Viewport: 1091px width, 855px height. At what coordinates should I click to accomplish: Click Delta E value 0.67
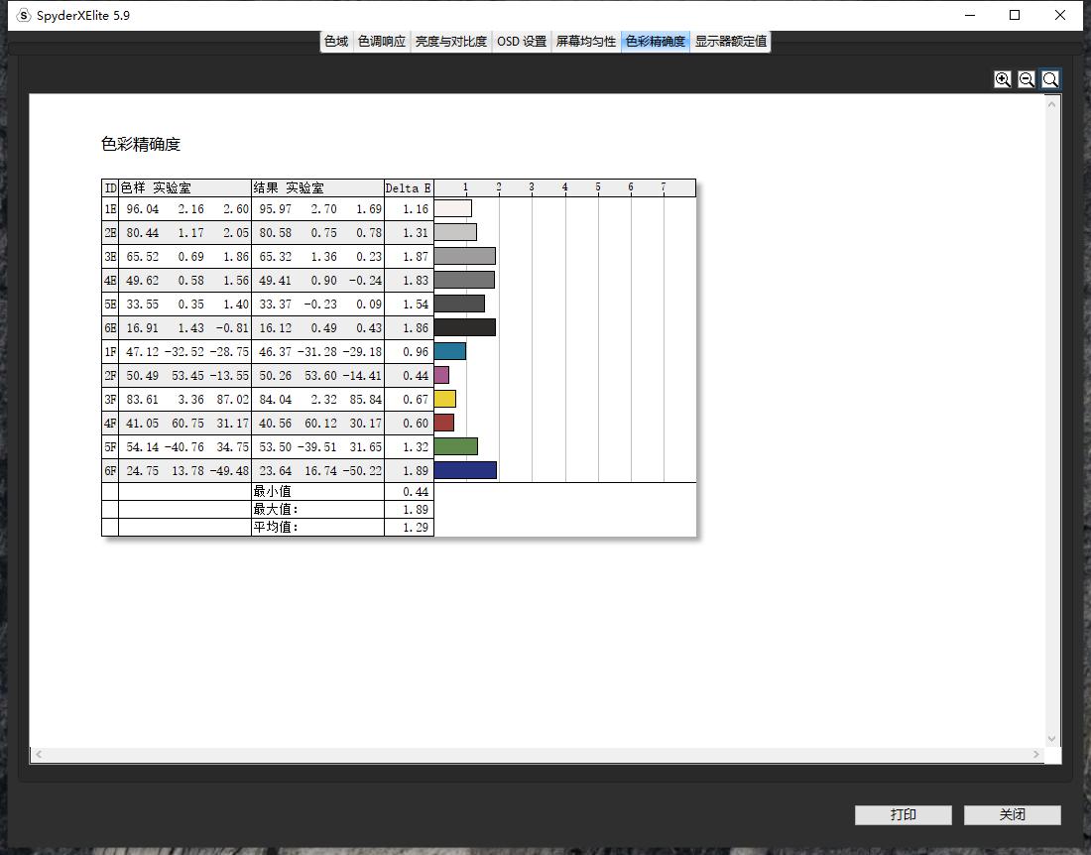point(416,400)
